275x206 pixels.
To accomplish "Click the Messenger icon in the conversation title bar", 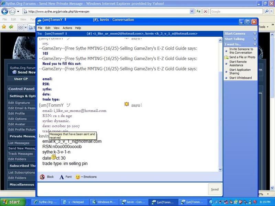I will [39, 21].
